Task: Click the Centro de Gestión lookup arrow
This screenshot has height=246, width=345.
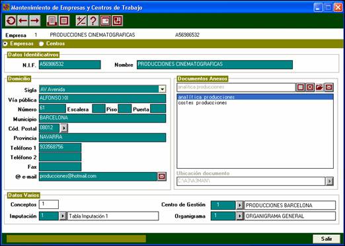Action: [x=240, y=205]
